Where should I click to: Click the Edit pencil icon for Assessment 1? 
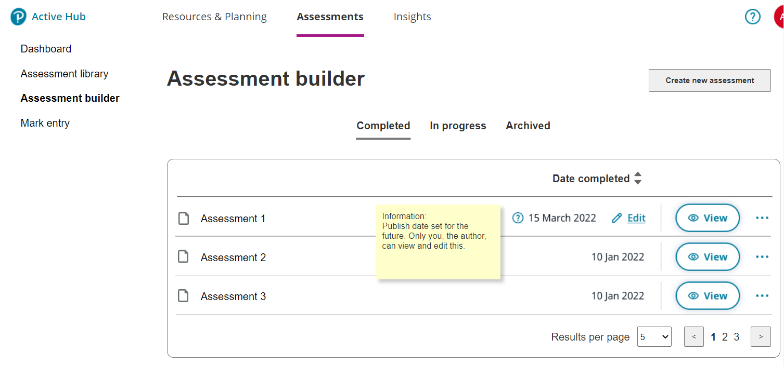619,218
